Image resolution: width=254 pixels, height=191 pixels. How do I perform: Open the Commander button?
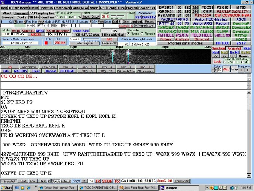tap(182, 181)
